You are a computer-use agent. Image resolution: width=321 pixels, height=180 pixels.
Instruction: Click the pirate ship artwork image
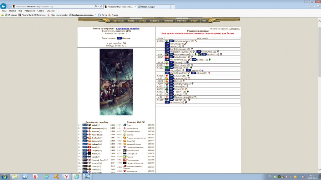[x=116, y=82]
